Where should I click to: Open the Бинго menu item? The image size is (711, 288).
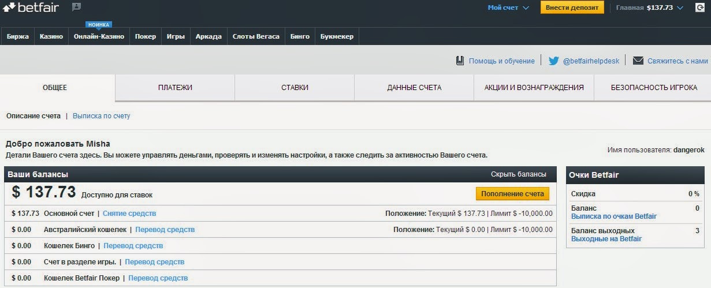[x=300, y=36]
